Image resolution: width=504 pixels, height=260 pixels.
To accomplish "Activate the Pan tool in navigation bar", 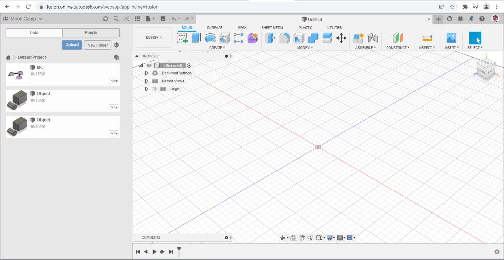I will pyautogui.click(x=302, y=237).
